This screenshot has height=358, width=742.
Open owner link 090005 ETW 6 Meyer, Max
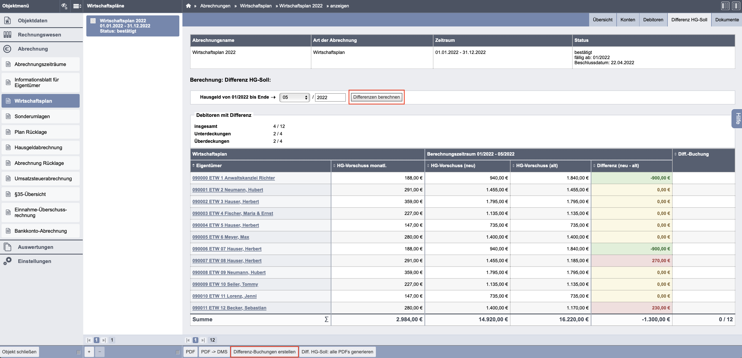(x=221, y=237)
